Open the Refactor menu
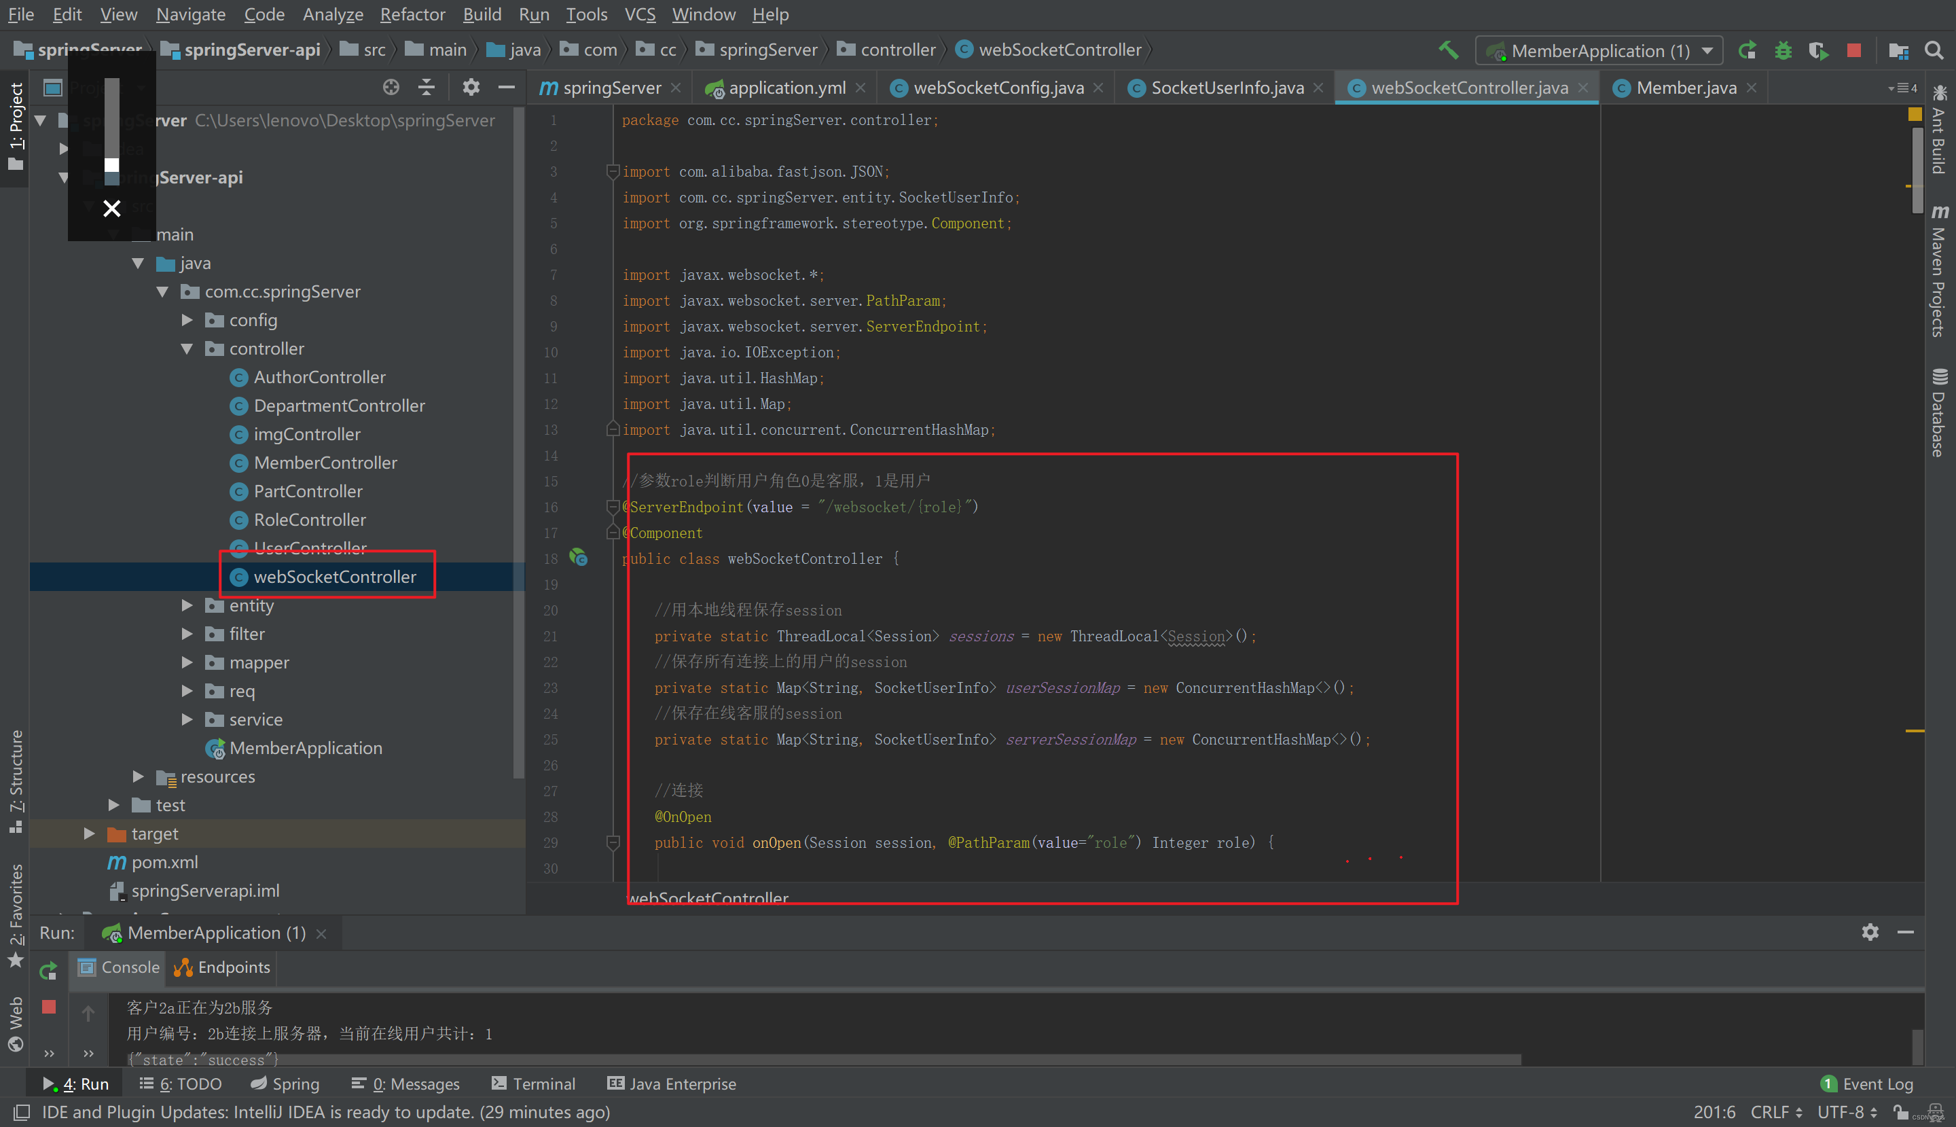 point(412,14)
